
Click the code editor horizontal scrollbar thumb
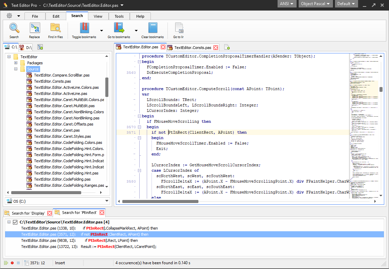[x=160, y=201]
